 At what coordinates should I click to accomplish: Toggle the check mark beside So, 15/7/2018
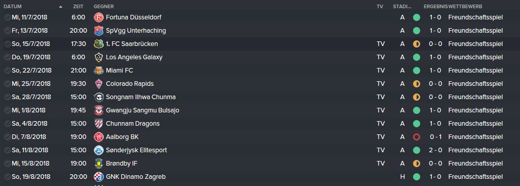point(7,43)
